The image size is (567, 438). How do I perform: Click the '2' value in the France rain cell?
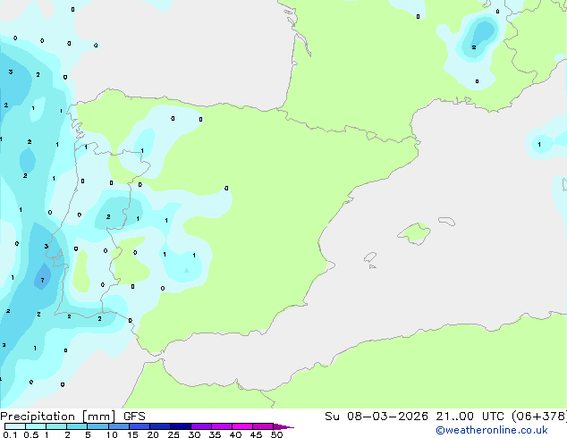(x=474, y=47)
